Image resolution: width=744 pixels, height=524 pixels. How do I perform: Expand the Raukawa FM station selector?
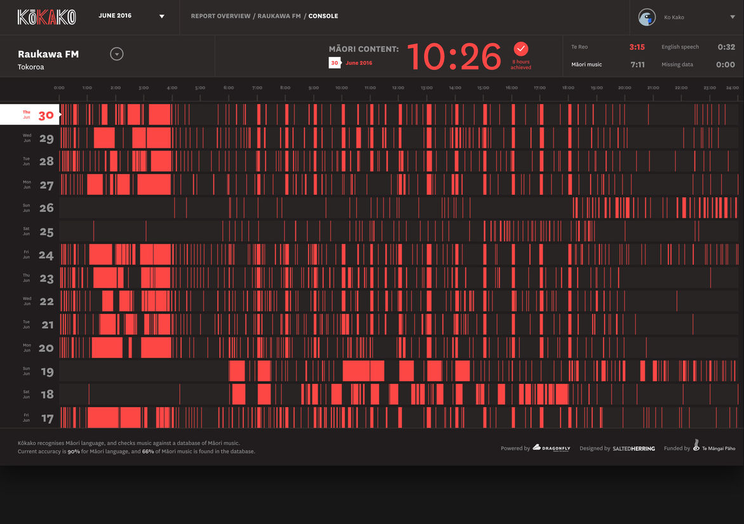(x=116, y=54)
